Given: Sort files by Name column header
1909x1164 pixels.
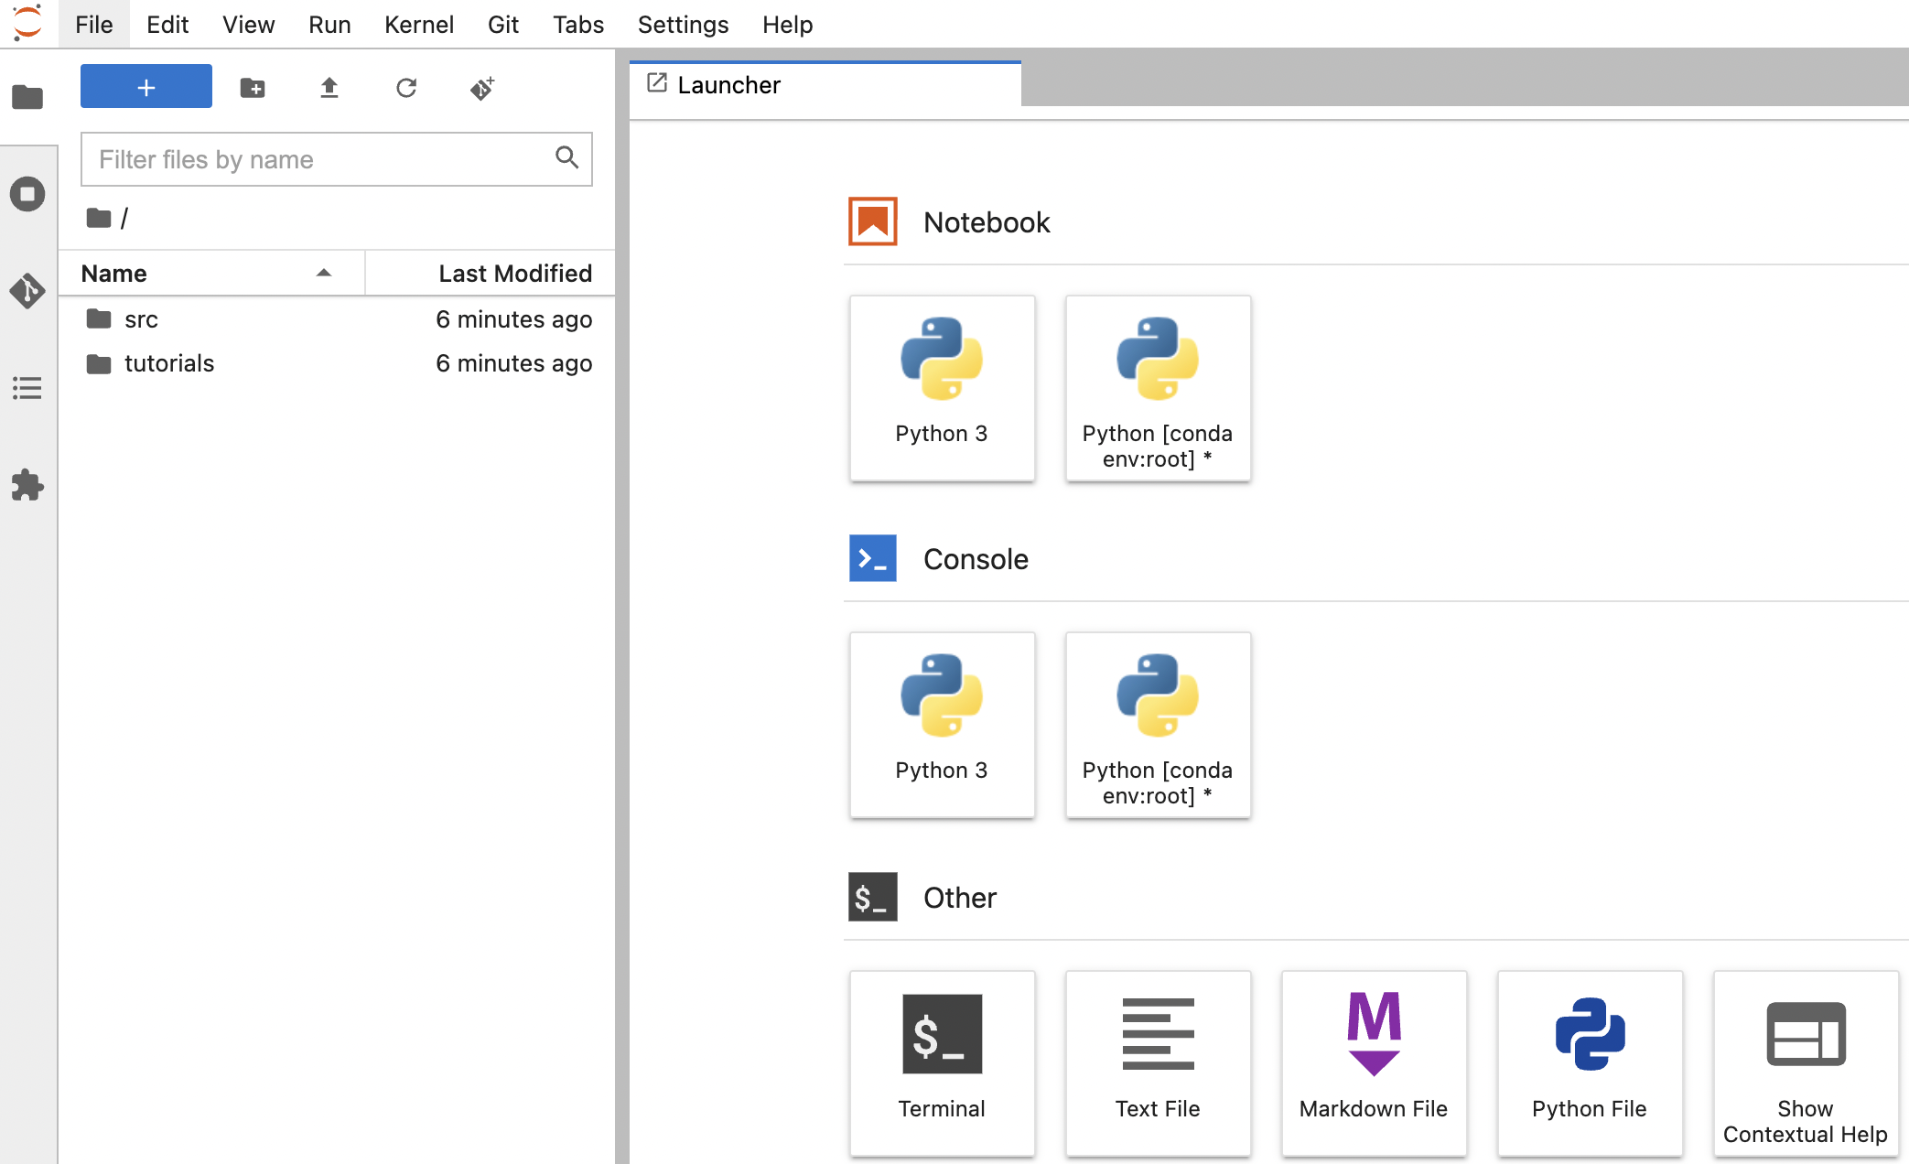Looking at the screenshot, I should [211, 273].
